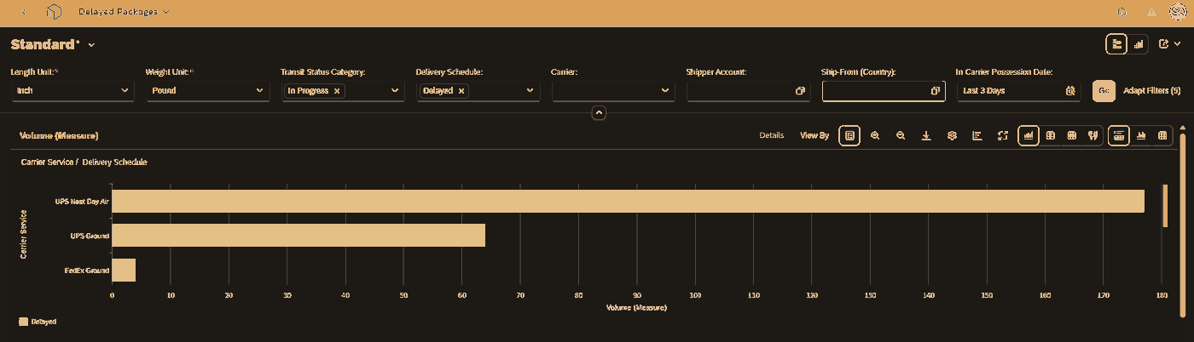Switch to compact filter bar view
The width and height of the screenshot is (1194, 342).
1116,44
